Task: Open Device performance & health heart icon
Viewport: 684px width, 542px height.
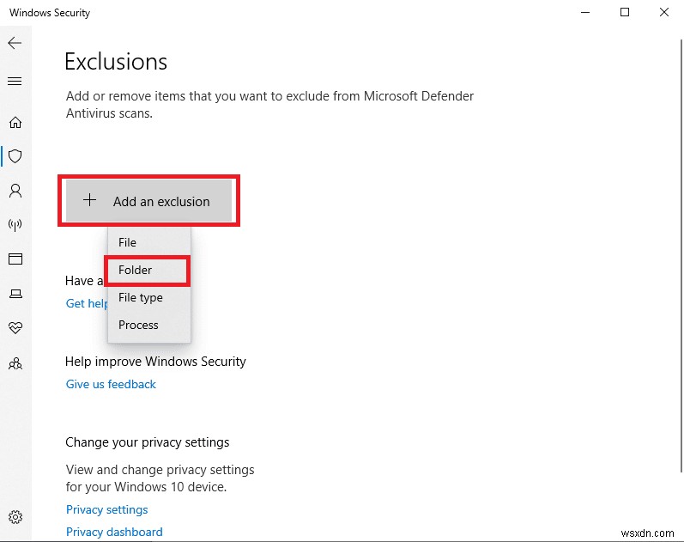Action: tap(15, 328)
